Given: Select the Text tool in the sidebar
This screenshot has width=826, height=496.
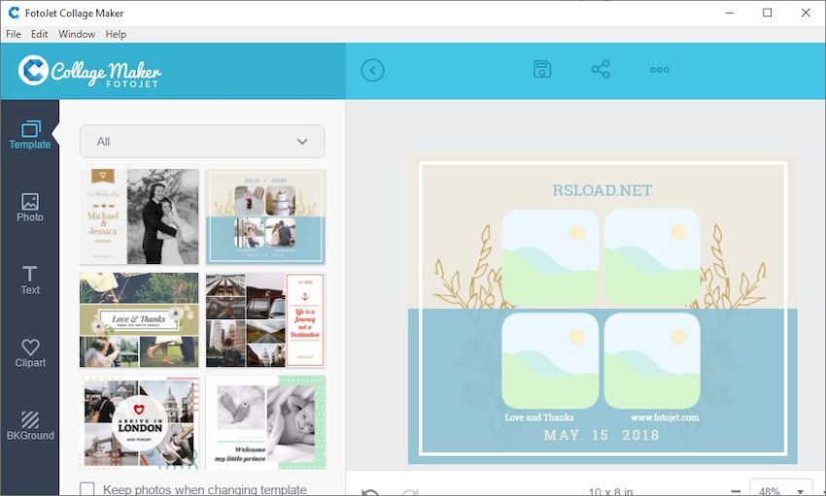Looking at the screenshot, I should (x=30, y=281).
